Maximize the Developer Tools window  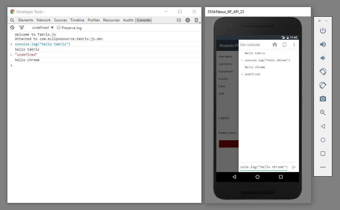[x=180, y=11]
